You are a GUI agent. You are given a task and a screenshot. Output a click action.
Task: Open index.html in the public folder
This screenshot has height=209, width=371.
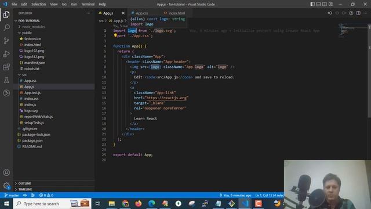[x=54, y=45]
